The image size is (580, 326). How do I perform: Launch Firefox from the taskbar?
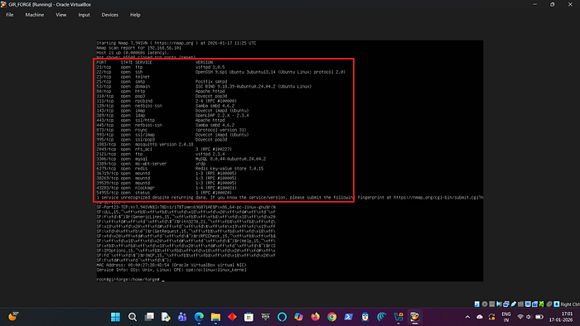[315, 317]
